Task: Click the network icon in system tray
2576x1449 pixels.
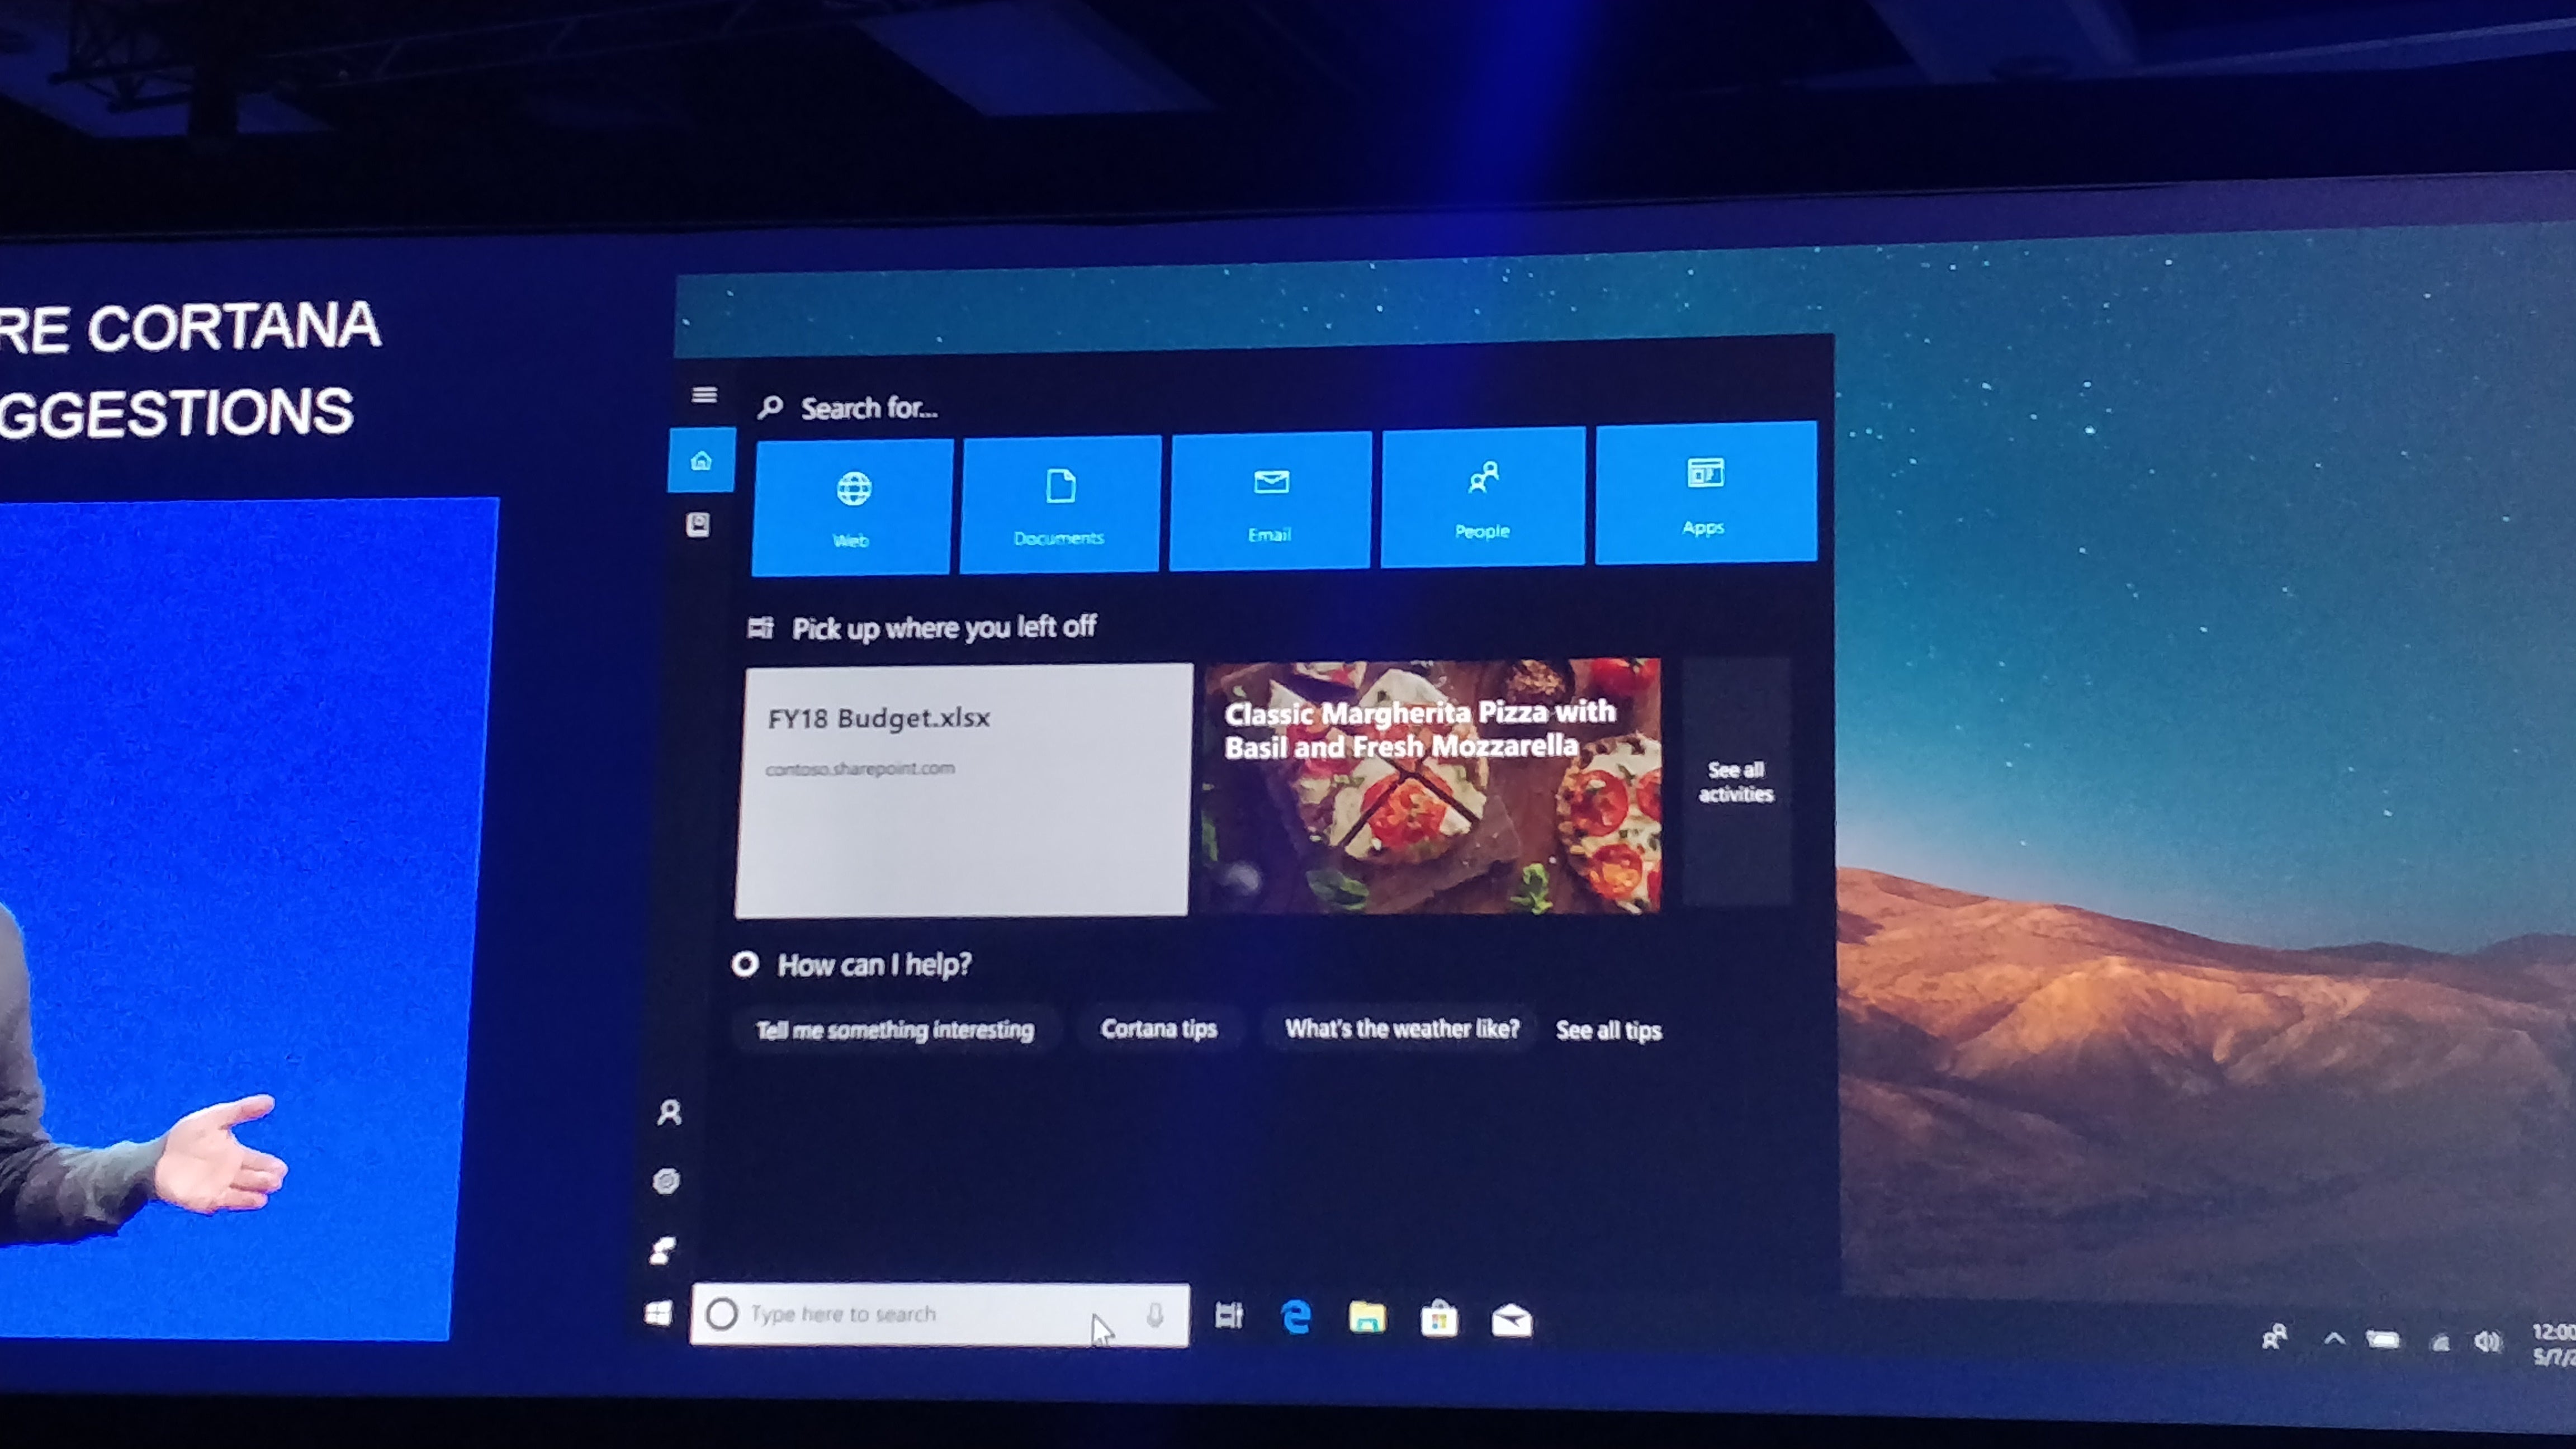Action: pos(2440,1342)
